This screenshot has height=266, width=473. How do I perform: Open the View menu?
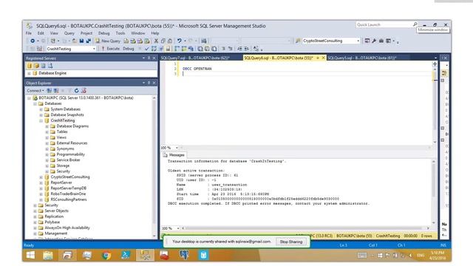click(x=54, y=33)
